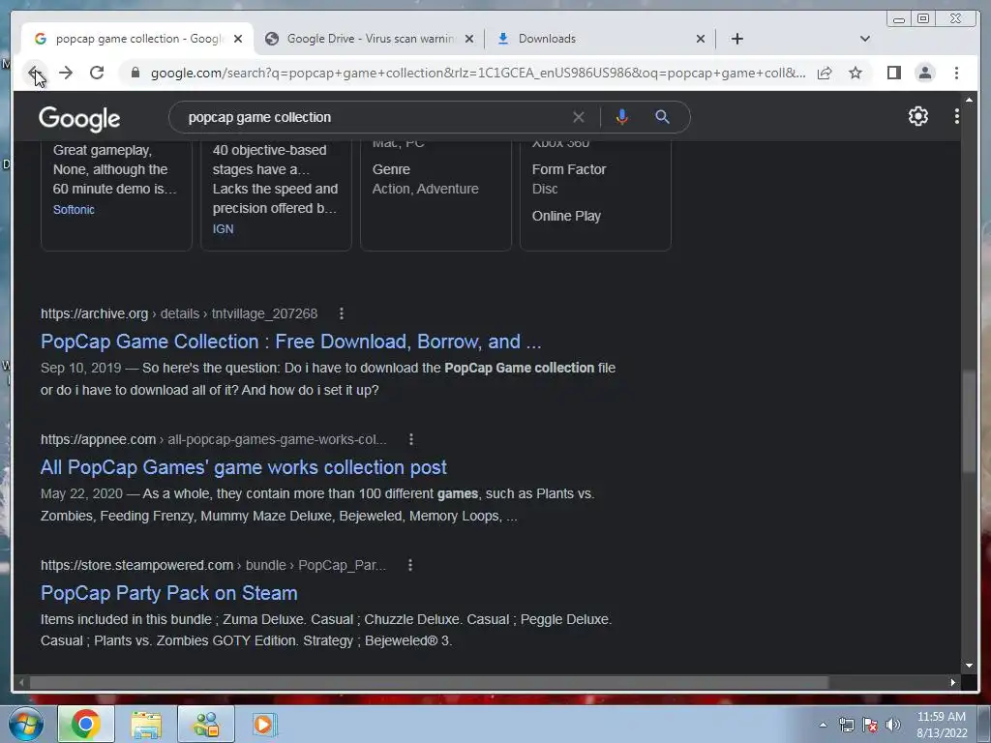Open the IGN review source link

[x=223, y=228]
